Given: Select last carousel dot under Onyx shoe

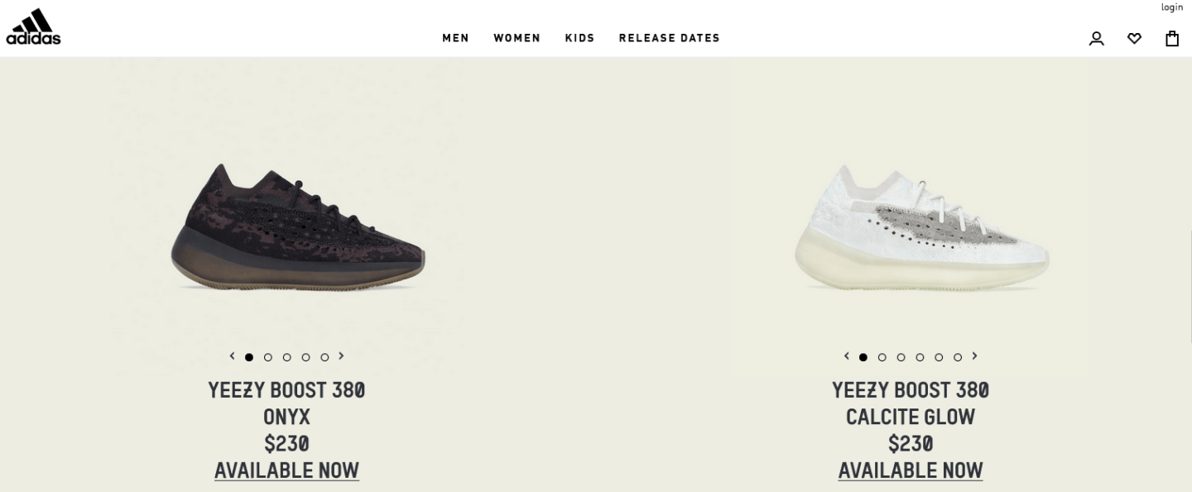Looking at the screenshot, I should click(324, 357).
